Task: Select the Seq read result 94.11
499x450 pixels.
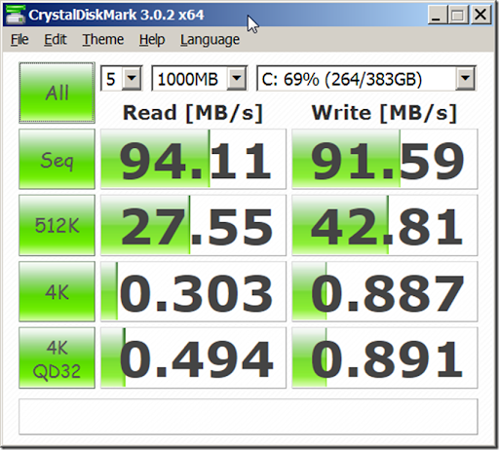Action: pyautogui.click(x=193, y=159)
